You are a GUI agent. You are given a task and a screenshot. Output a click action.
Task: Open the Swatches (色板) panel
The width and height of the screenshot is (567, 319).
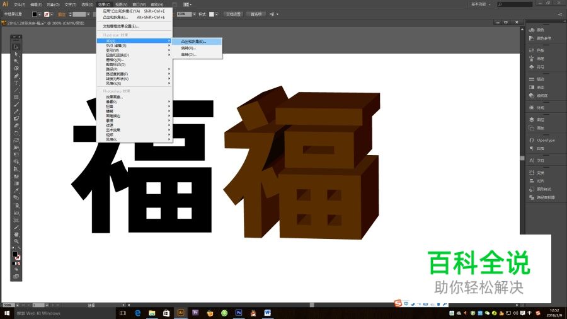coord(537,50)
